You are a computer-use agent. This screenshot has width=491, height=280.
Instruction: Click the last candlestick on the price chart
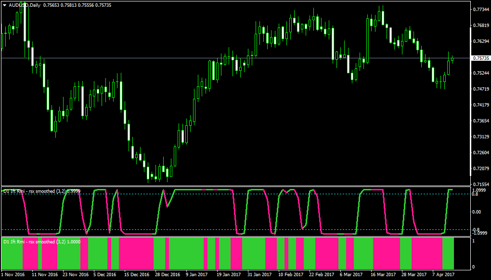pos(452,59)
